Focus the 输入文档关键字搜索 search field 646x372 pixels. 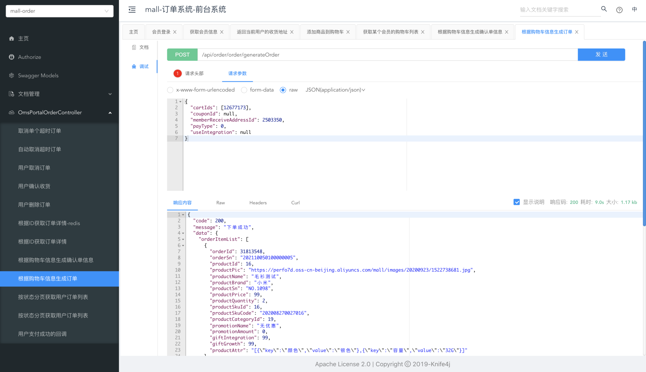click(x=560, y=10)
